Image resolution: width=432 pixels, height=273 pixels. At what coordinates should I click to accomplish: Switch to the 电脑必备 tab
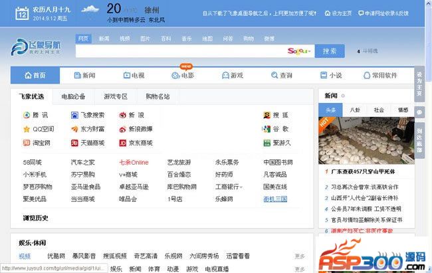tap(73, 97)
